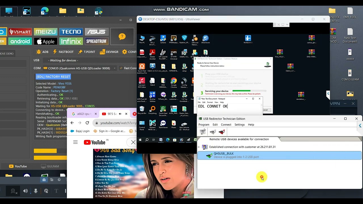Close the a662l cpu Chrome tab

96,114
